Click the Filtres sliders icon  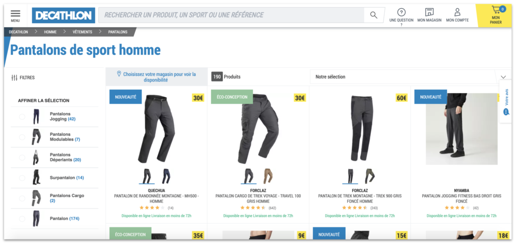[x=14, y=78]
